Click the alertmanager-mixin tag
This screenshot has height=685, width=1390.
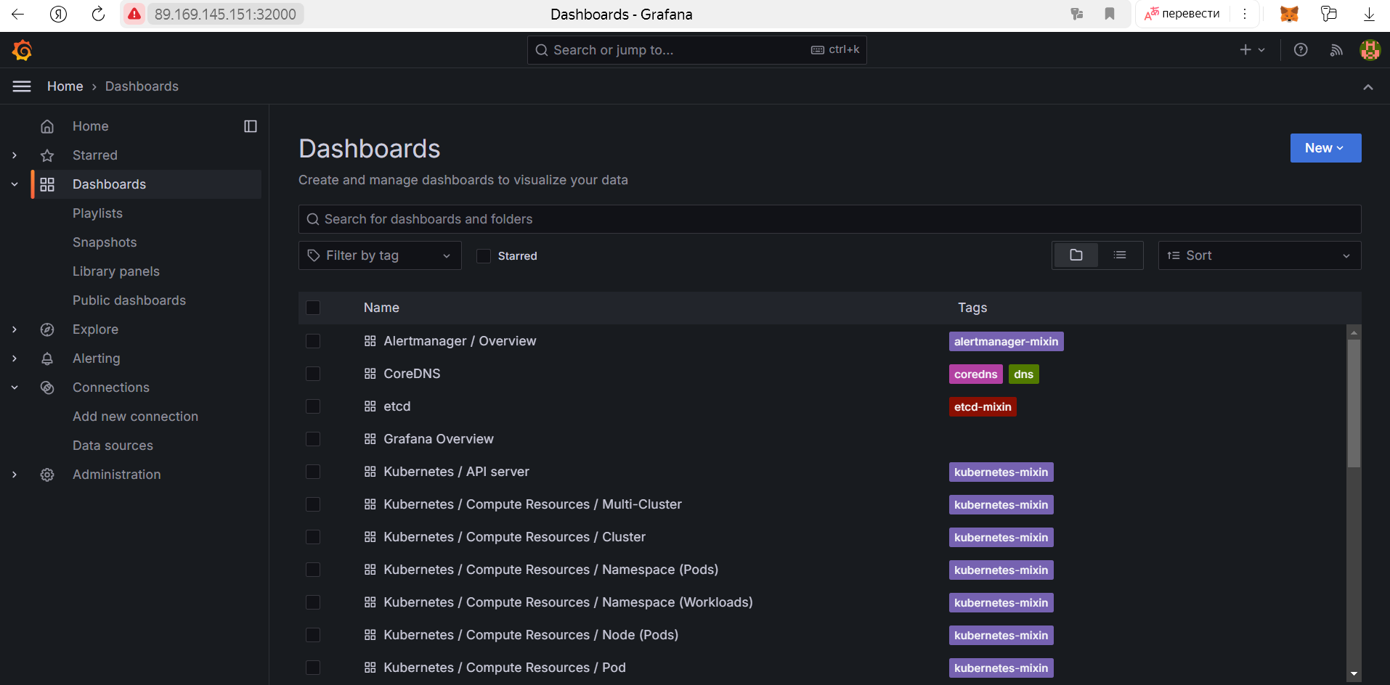1006,342
